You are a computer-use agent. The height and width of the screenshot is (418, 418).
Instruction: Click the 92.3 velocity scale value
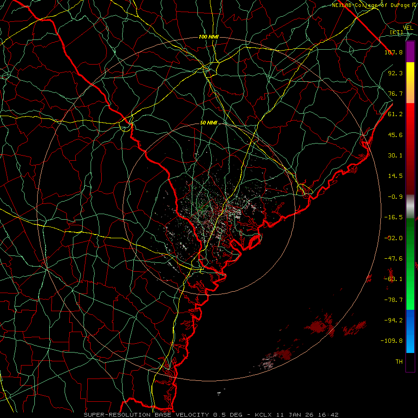click(x=395, y=73)
